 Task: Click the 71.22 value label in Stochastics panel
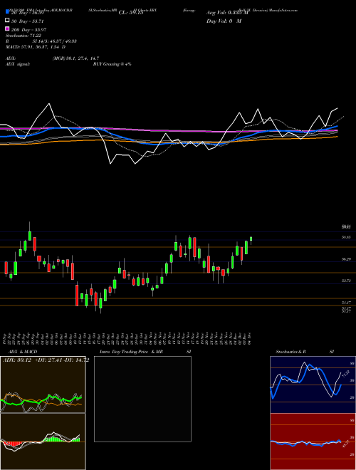(x=346, y=374)
